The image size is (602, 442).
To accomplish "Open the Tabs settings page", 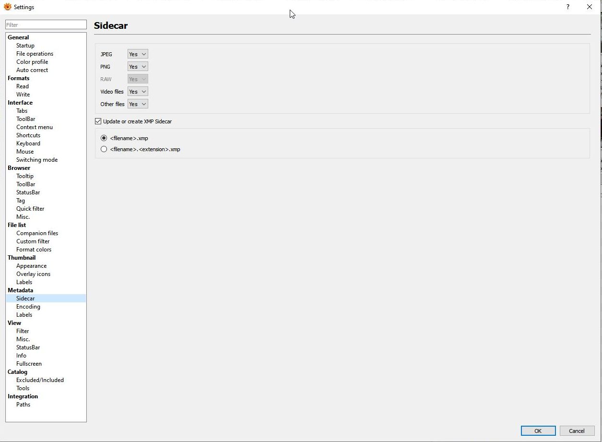I will [x=22, y=111].
